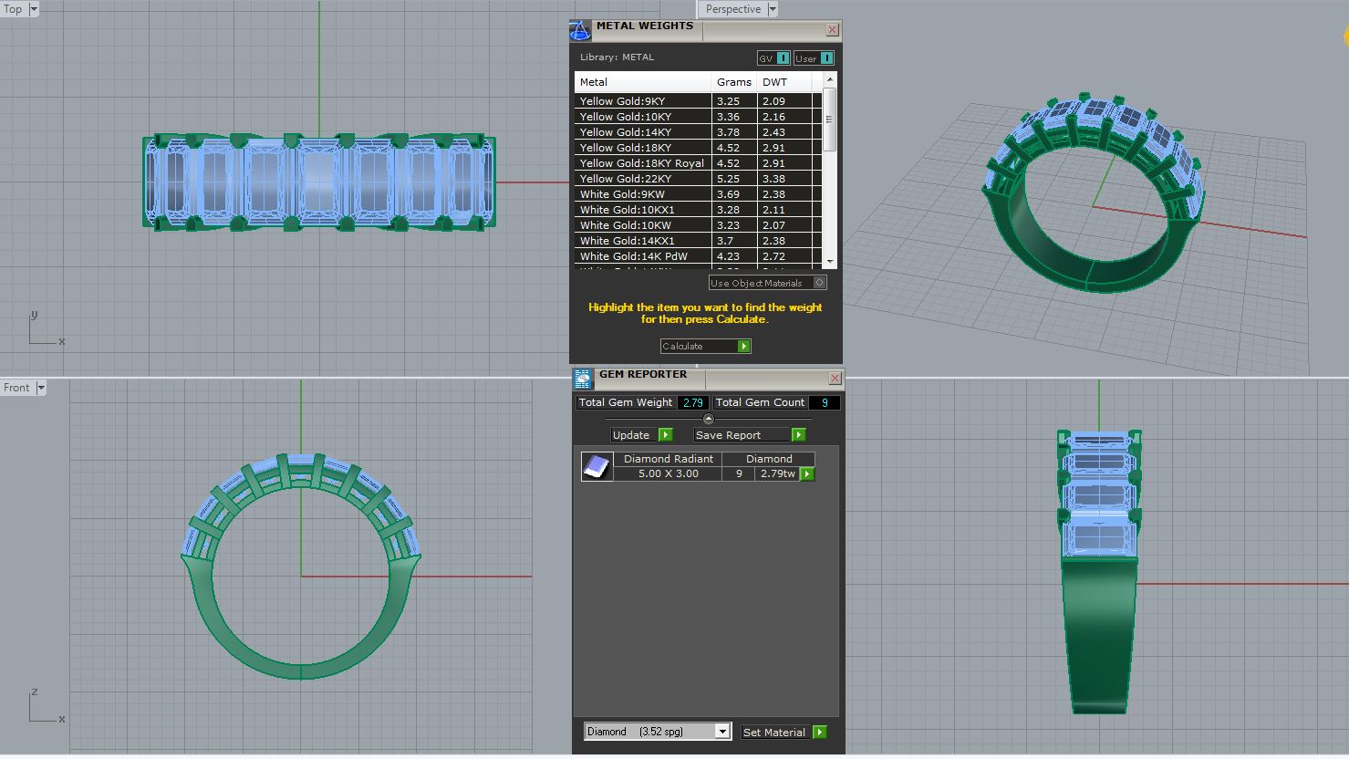Collapse Gem Reporter using the round arrow handle

pos(709,419)
